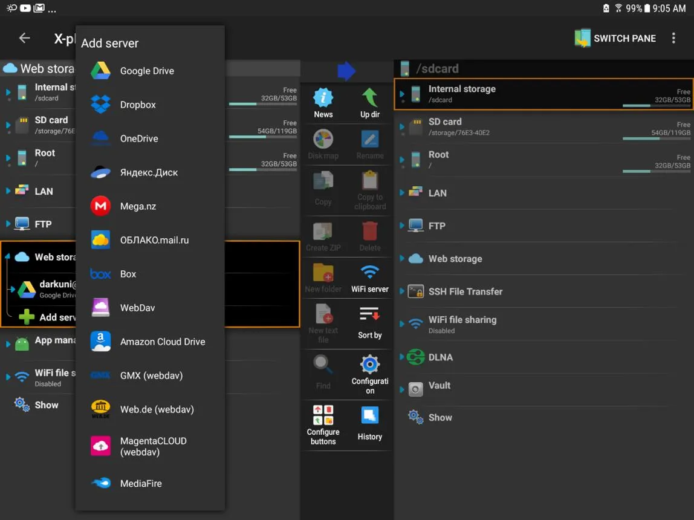Tap the MagentaCLOUD (webdav) icon

(x=100, y=446)
